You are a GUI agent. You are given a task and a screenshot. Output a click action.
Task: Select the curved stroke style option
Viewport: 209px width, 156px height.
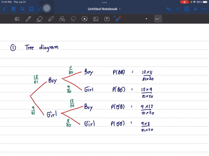click(158, 19)
